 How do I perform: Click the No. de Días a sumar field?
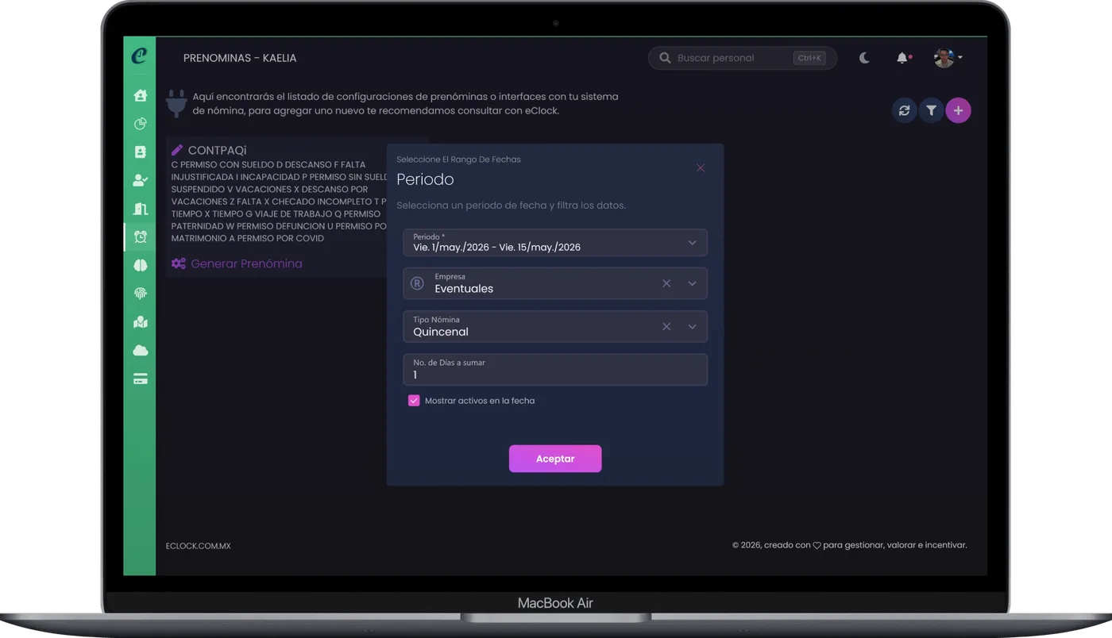click(555, 370)
